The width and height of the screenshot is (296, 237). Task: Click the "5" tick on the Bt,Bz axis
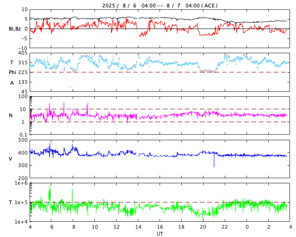click(26, 19)
